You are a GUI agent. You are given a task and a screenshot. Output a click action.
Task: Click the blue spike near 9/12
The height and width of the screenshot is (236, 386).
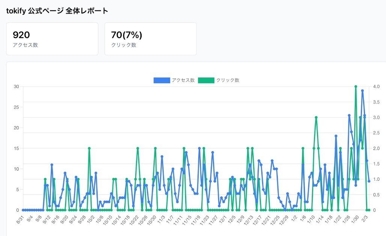(51, 164)
